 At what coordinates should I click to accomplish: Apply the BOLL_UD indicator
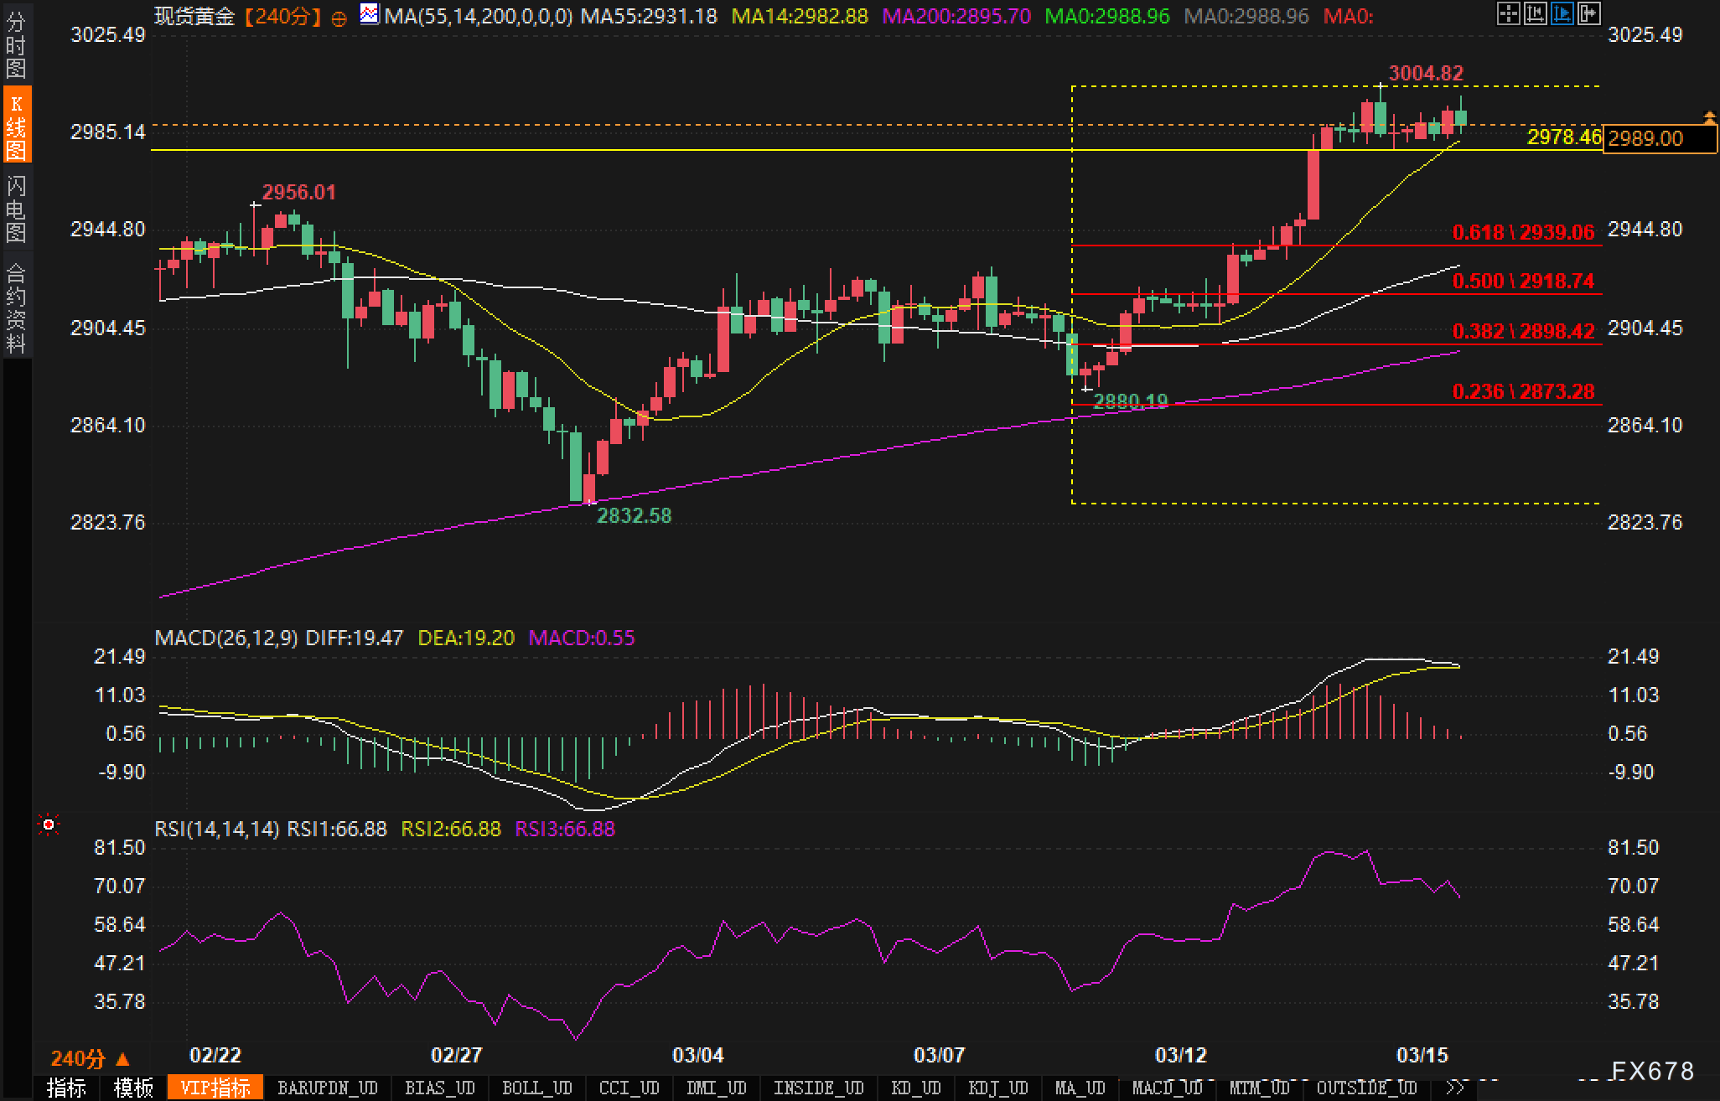pos(536,1088)
